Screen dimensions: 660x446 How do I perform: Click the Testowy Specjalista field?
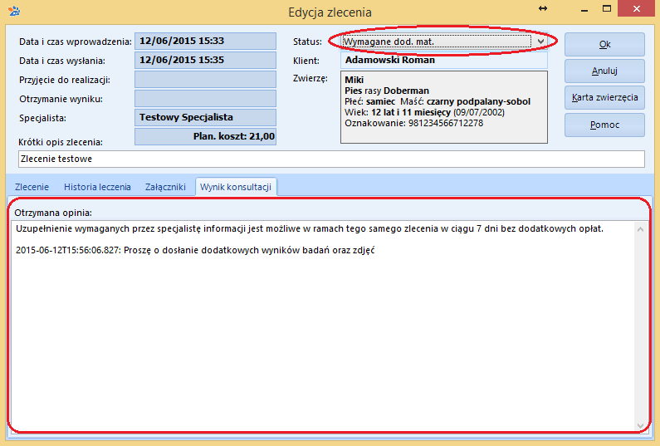click(205, 117)
